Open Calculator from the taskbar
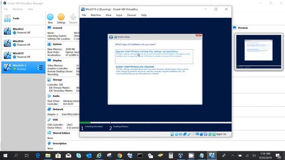 (171, 156)
